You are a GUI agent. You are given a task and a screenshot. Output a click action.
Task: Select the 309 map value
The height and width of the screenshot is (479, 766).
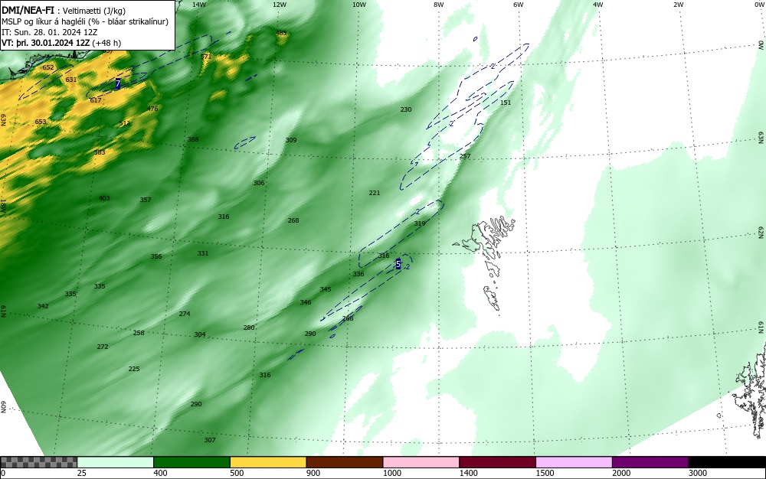(x=290, y=140)
